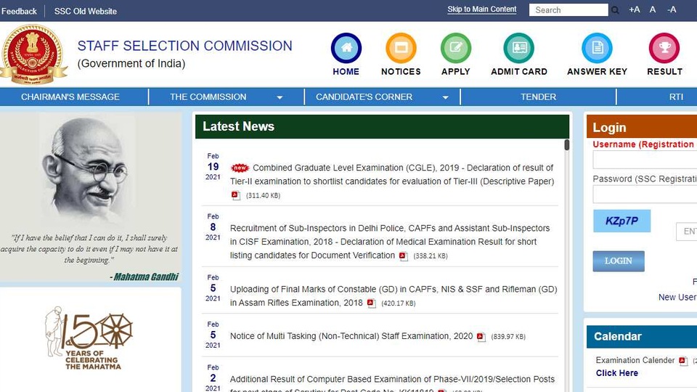Expand CANDIDATE'S CORNER dropdown arrow
The height and width of the screenshot is (392, 697).
[x=445, y=97]
